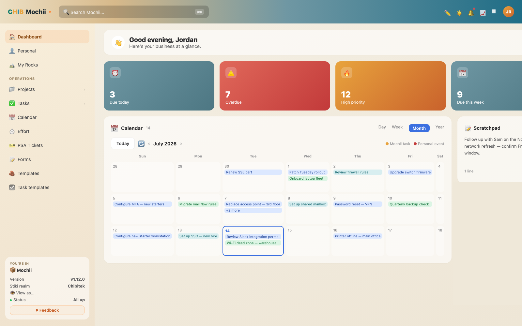The image size is (522, 326).
Task: Open the notifications bell
Action: tap(471, 13)
